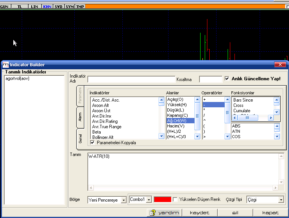289x218 pixels.
Task: Click in the Tanım formula text area
Action: [x=183, y=169]
